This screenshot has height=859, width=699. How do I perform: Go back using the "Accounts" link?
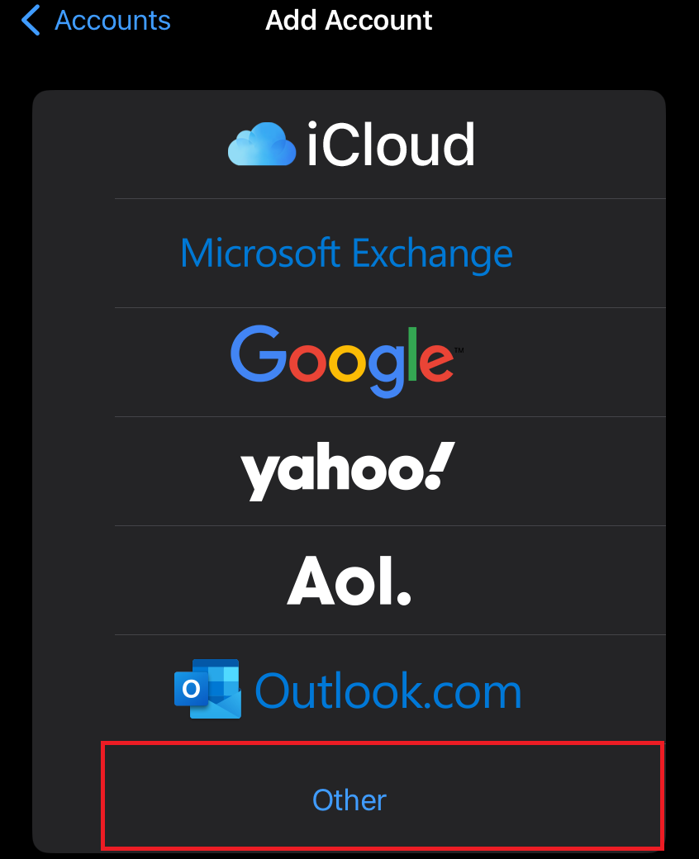click(x=112, y=20)
